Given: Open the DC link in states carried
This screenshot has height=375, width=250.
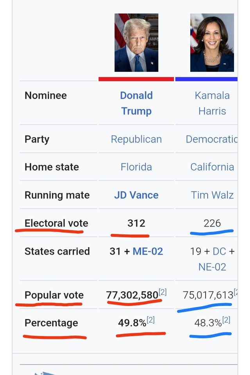Looking at the screenshot, I should tap(219, 251).
